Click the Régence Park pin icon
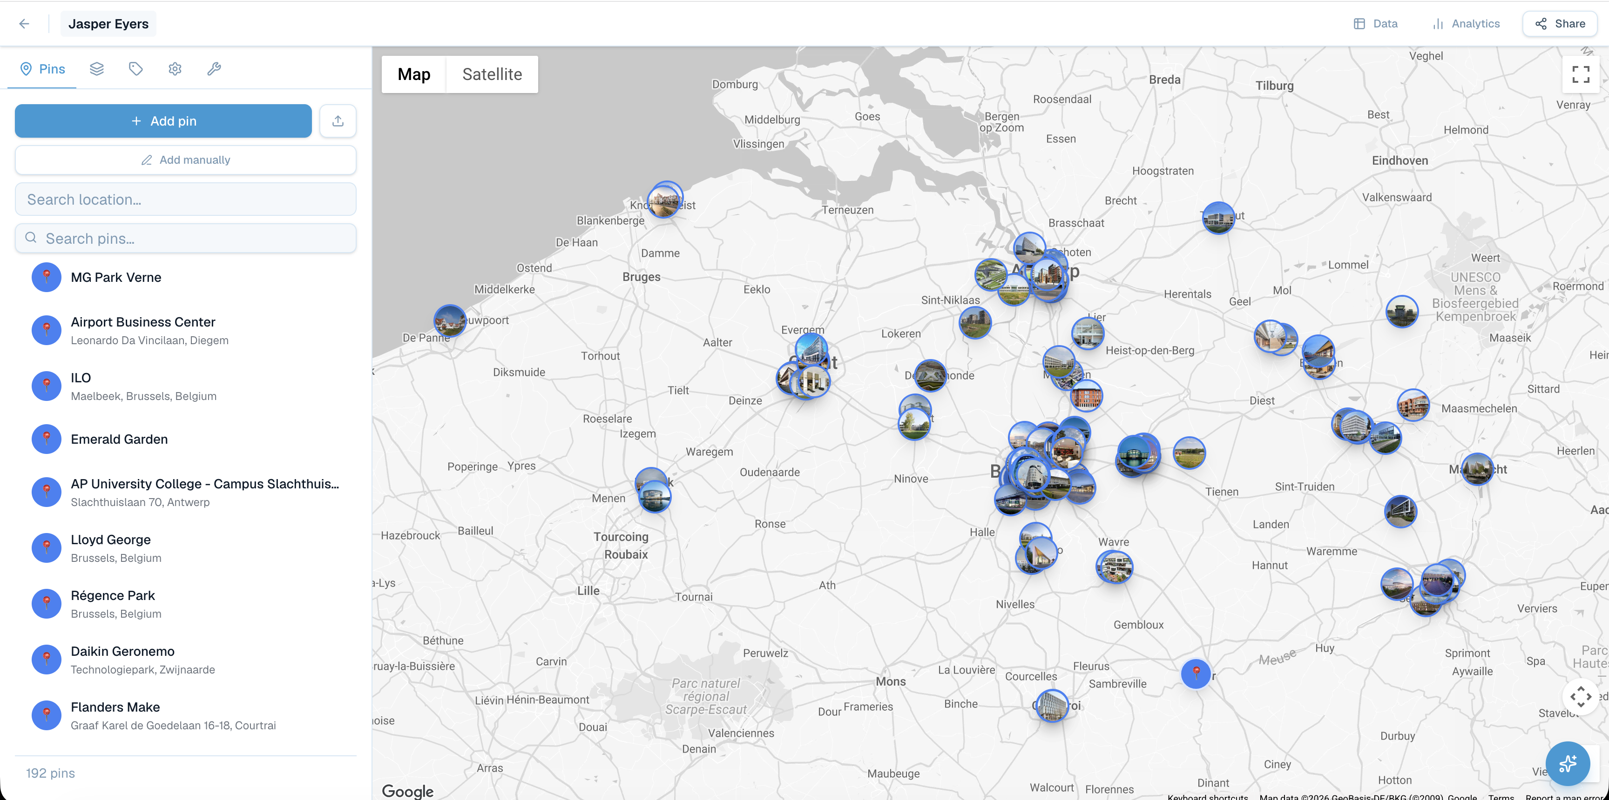Screen dimensions: 1609x800 (46, 604)
